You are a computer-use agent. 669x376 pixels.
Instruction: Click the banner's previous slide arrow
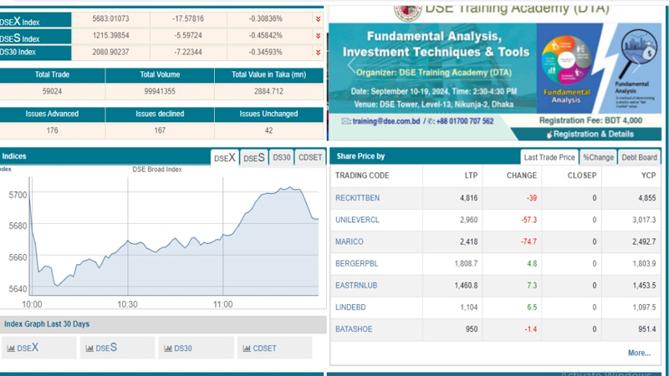(x=351, y=66)
